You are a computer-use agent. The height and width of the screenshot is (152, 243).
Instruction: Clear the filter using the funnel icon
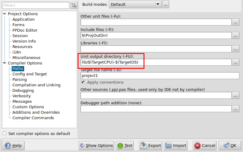click(x=74, y=5)
